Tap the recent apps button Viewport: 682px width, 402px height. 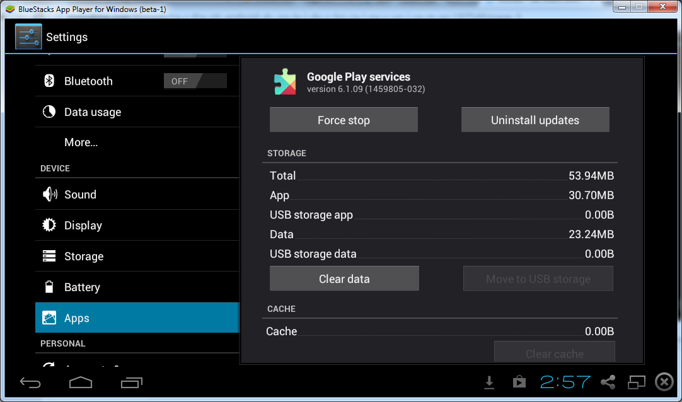pos(131,382)
